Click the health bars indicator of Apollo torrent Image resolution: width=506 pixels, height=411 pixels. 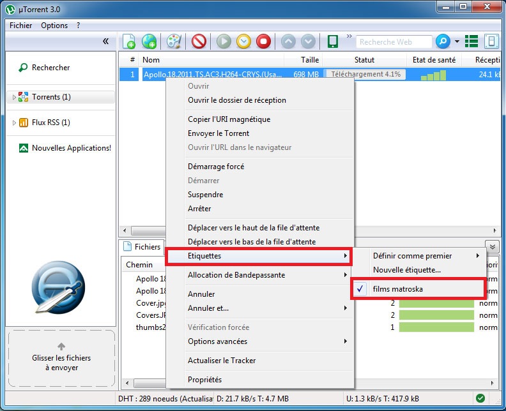[433, 75]
